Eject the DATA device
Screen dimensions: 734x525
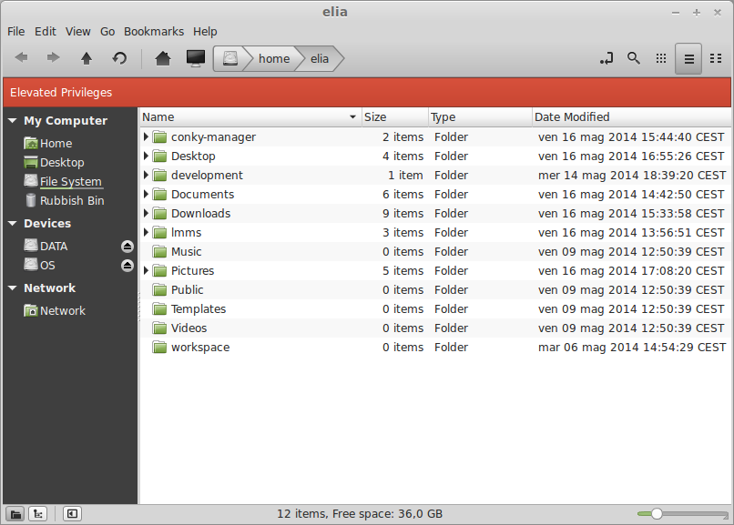click(127, 247)
